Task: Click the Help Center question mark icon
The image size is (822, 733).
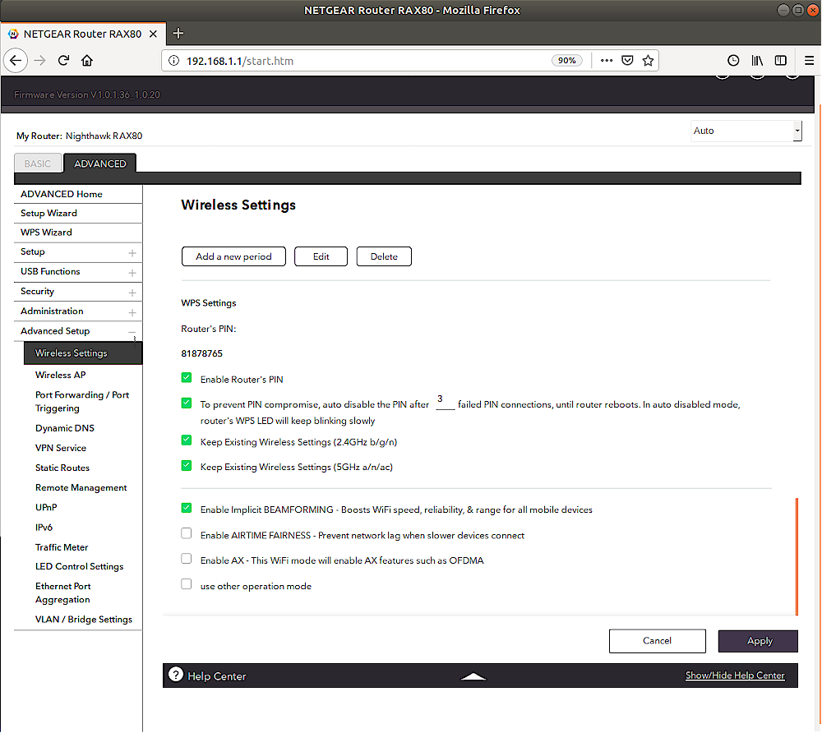Action: pos(176,675)
